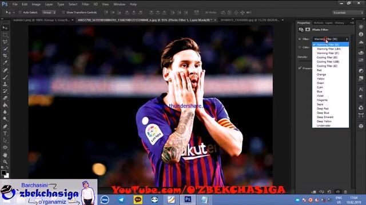Open the Image menu
Screen dimensions: 366x205
[x=36, y=4]
